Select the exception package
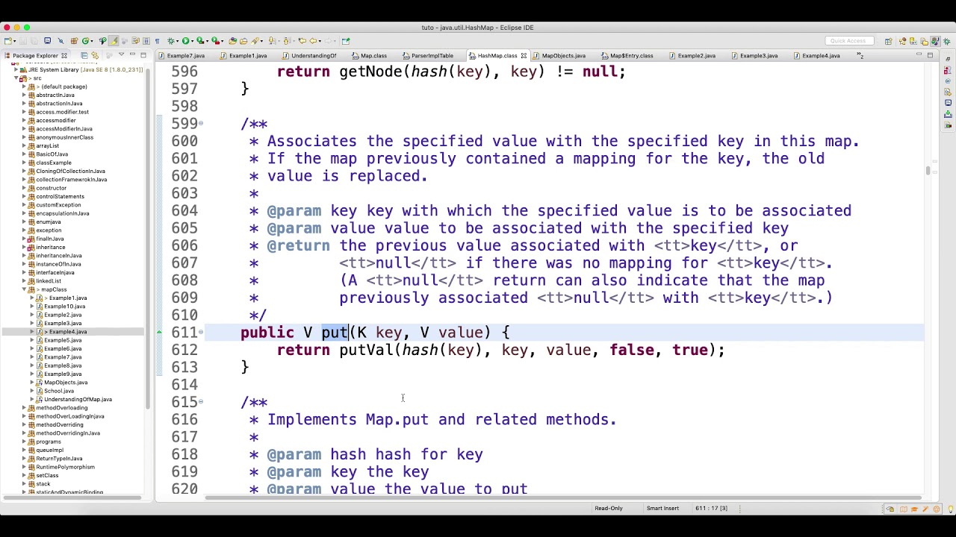The height and width of the screenshot is (537, 956). 49,230
